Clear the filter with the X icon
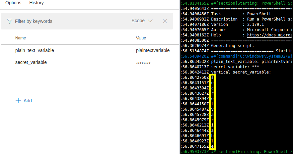Screen dimensions: 293x154 [x=165, y=21]
